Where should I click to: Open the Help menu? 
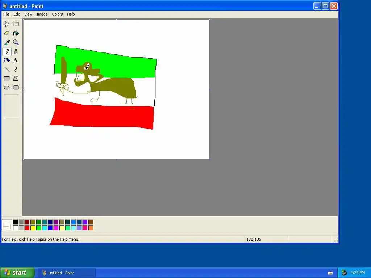pyautogui.click(x=71, y=14)
